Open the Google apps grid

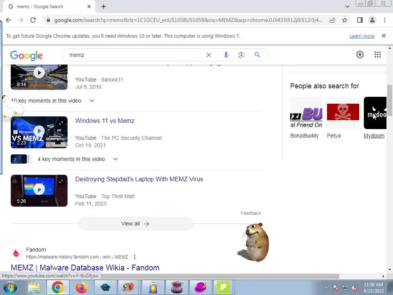pos(378,55)
